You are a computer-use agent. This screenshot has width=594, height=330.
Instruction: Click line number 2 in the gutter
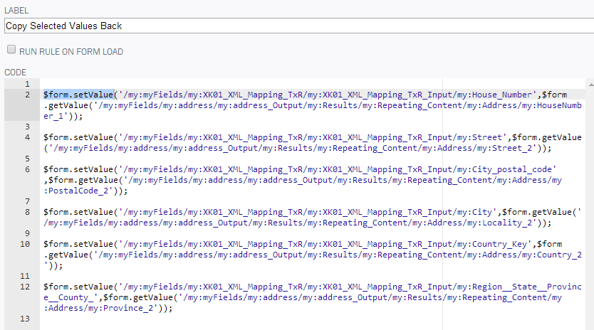point(27,95)
